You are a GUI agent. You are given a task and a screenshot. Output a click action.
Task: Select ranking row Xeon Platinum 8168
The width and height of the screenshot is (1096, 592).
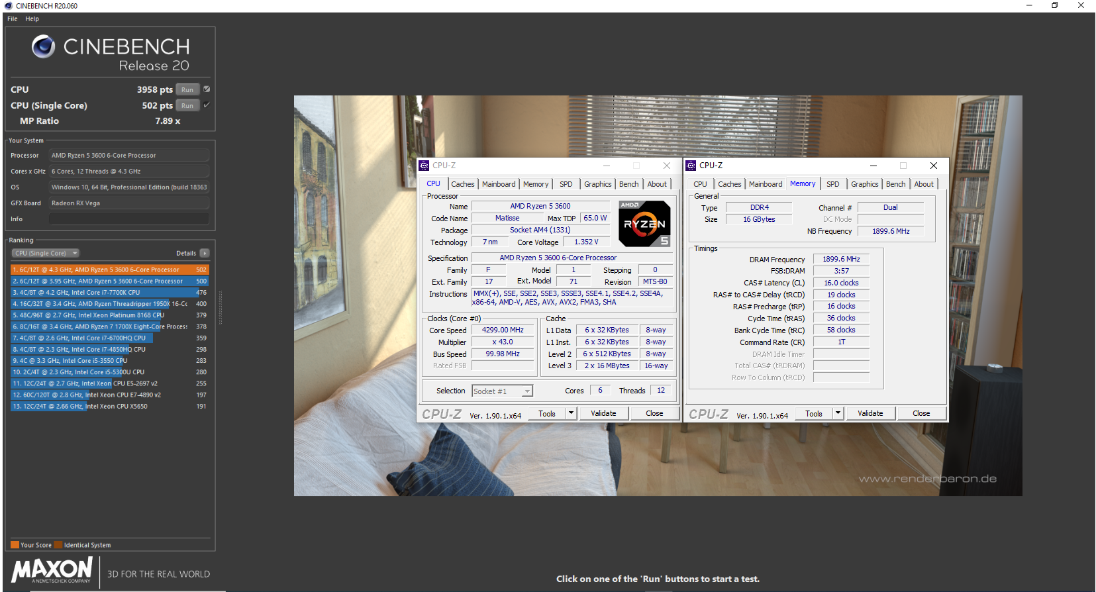[x=110, y=315]
